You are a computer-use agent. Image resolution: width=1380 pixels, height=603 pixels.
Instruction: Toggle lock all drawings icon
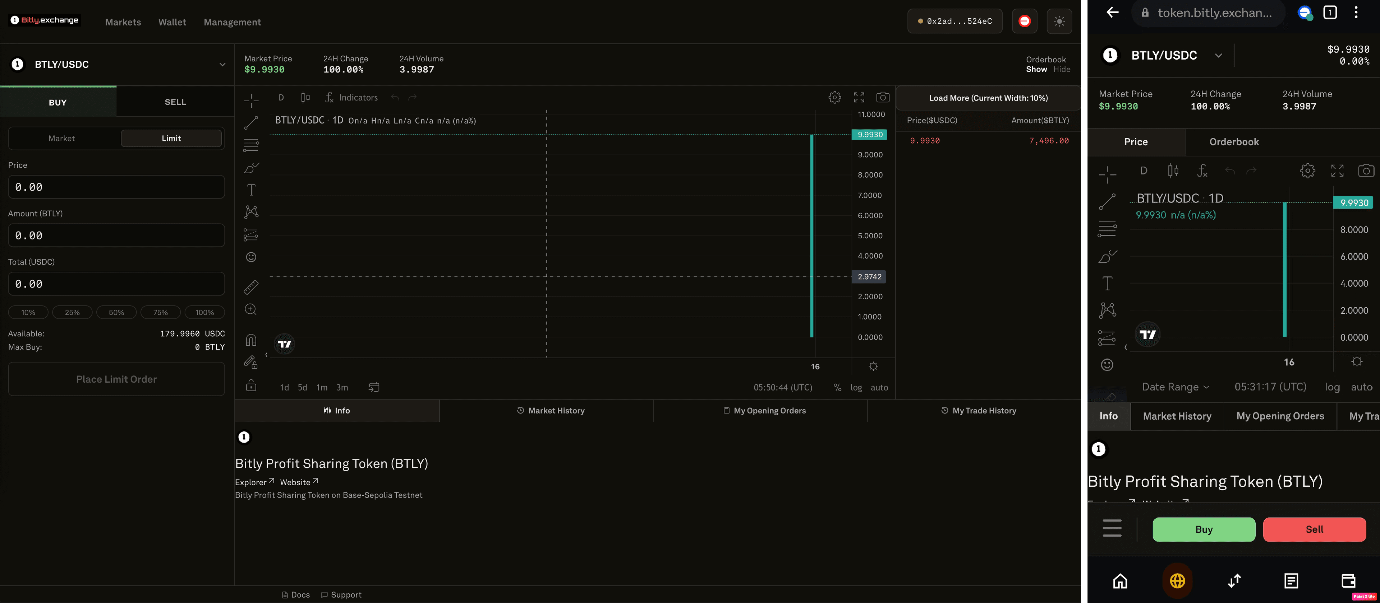251,385
